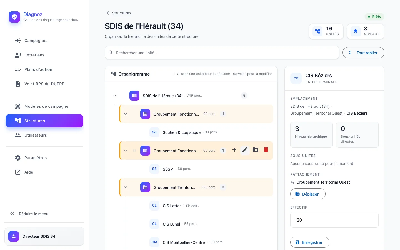Click Enregistrer to save
The height and width of the screenshot is (250, 400).
pyautogui.click(x=310, y=242)
